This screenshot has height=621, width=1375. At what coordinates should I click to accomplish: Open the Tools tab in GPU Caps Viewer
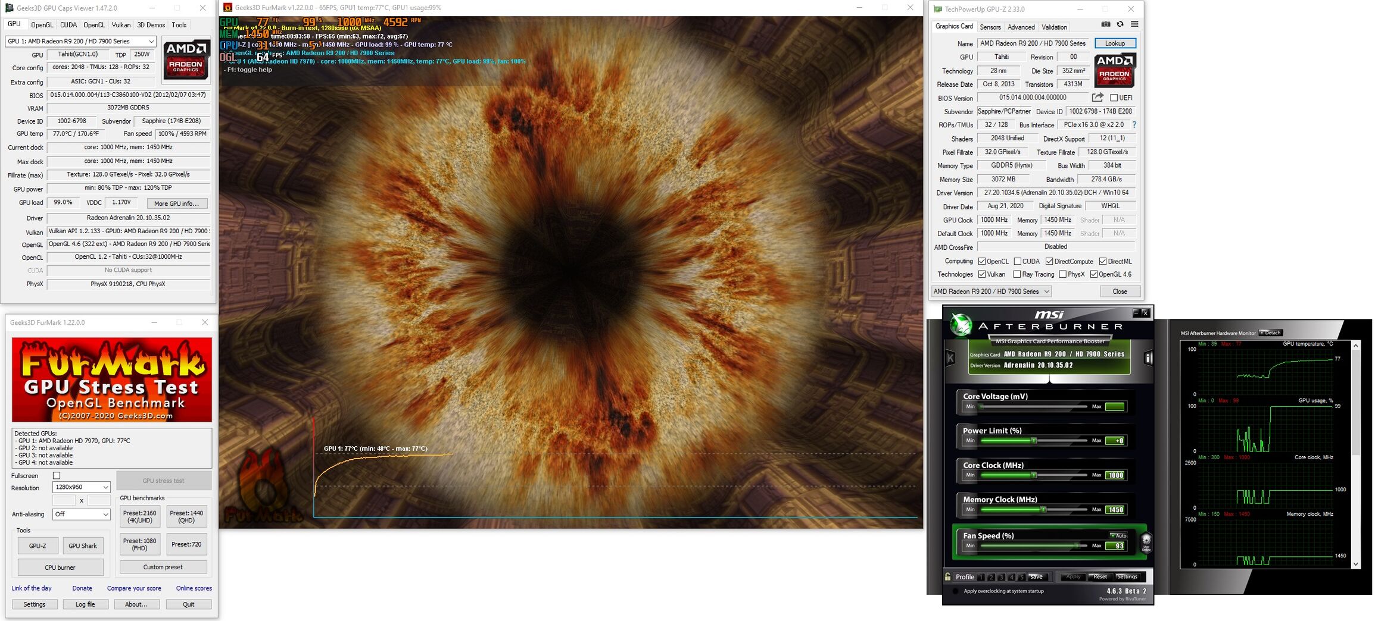pos(179,25)
